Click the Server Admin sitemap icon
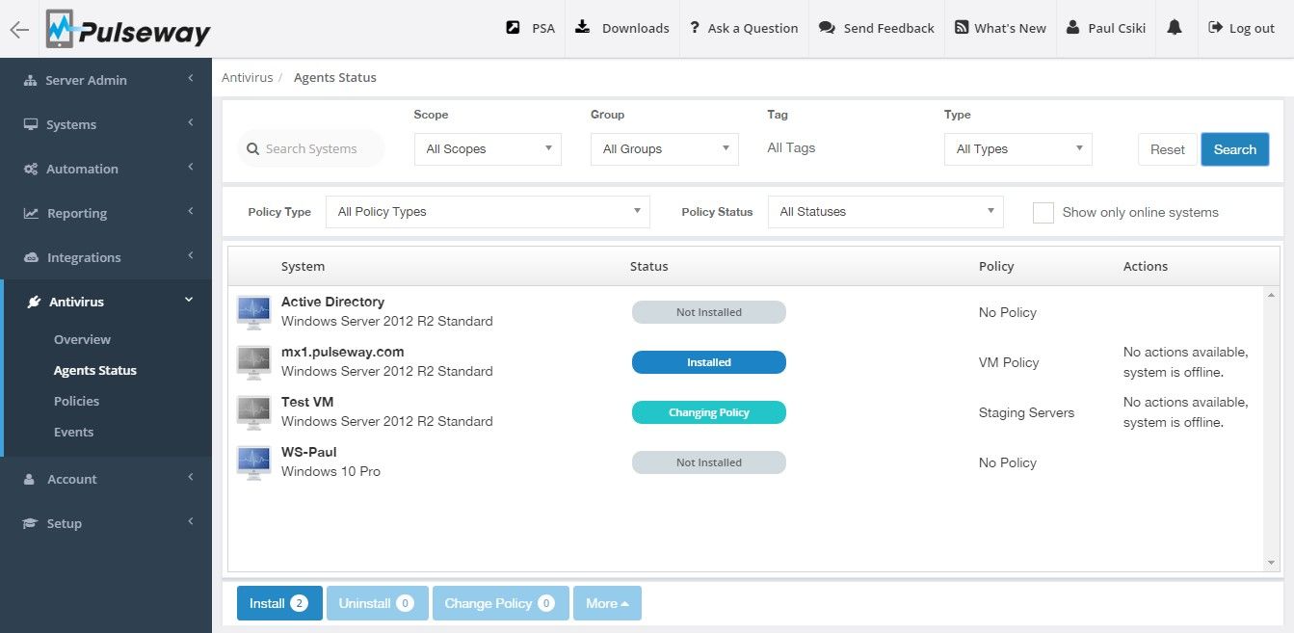This screenshot has width=1294, height=633. click(x=31, y=81)
